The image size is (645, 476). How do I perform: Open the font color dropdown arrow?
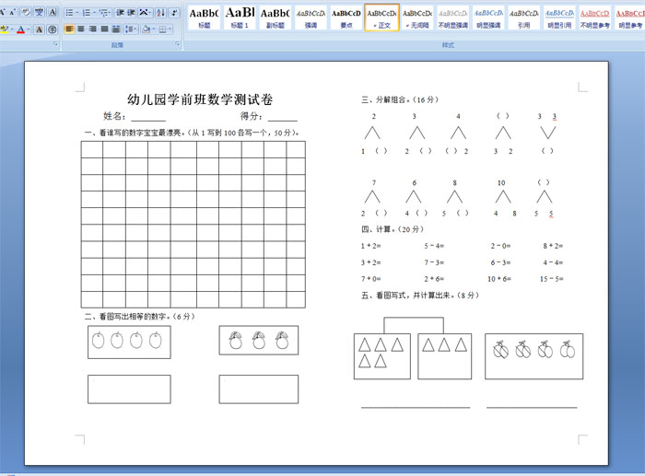tap(28, 29)
